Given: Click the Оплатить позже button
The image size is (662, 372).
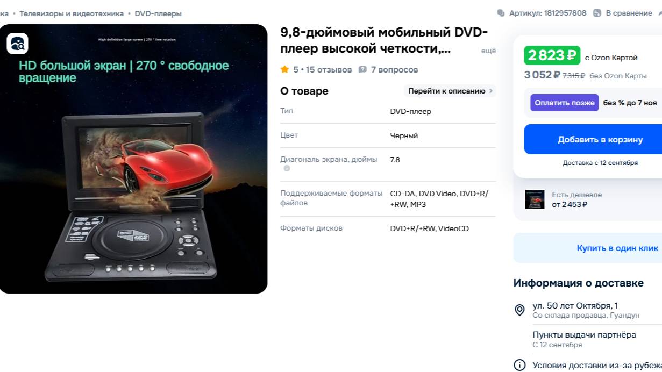Looking at the screenshot, I should 565,103.
